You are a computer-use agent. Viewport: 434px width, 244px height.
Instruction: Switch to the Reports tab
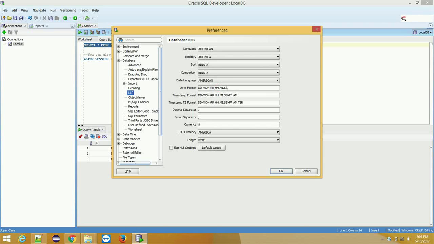(39, 26)
